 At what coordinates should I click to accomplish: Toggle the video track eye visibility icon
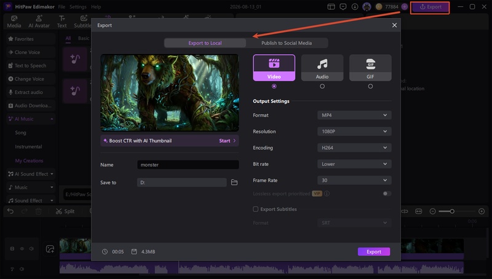(22, 249)
